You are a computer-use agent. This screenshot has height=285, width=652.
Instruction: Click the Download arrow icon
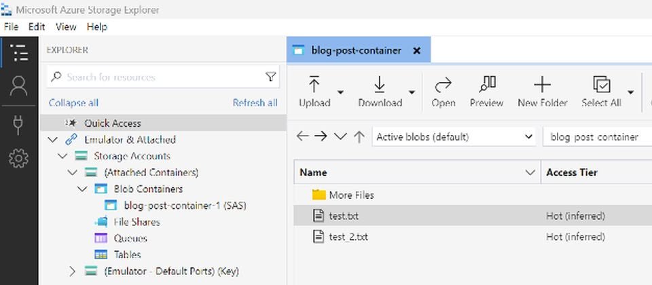coord(380,84)
